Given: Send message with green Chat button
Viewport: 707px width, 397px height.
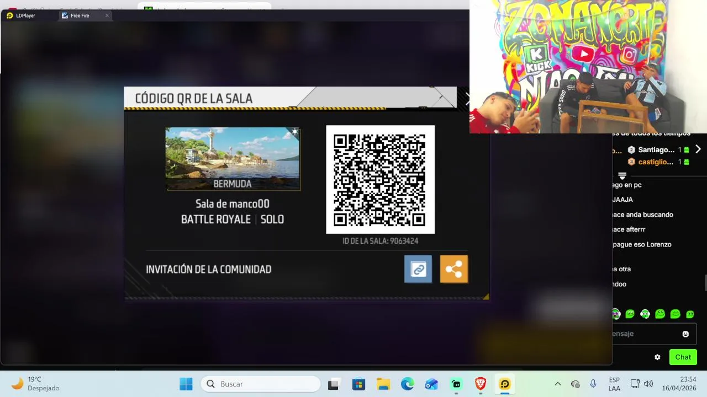Looking at the screenshot, I should pyautogui.click(x=683, y=357).
